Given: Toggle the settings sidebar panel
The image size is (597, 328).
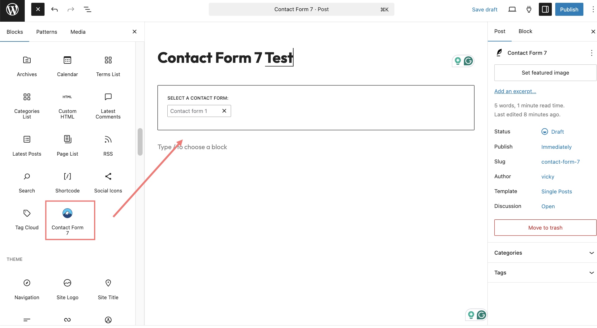Looking at the screenshot, I should point(545,10).
